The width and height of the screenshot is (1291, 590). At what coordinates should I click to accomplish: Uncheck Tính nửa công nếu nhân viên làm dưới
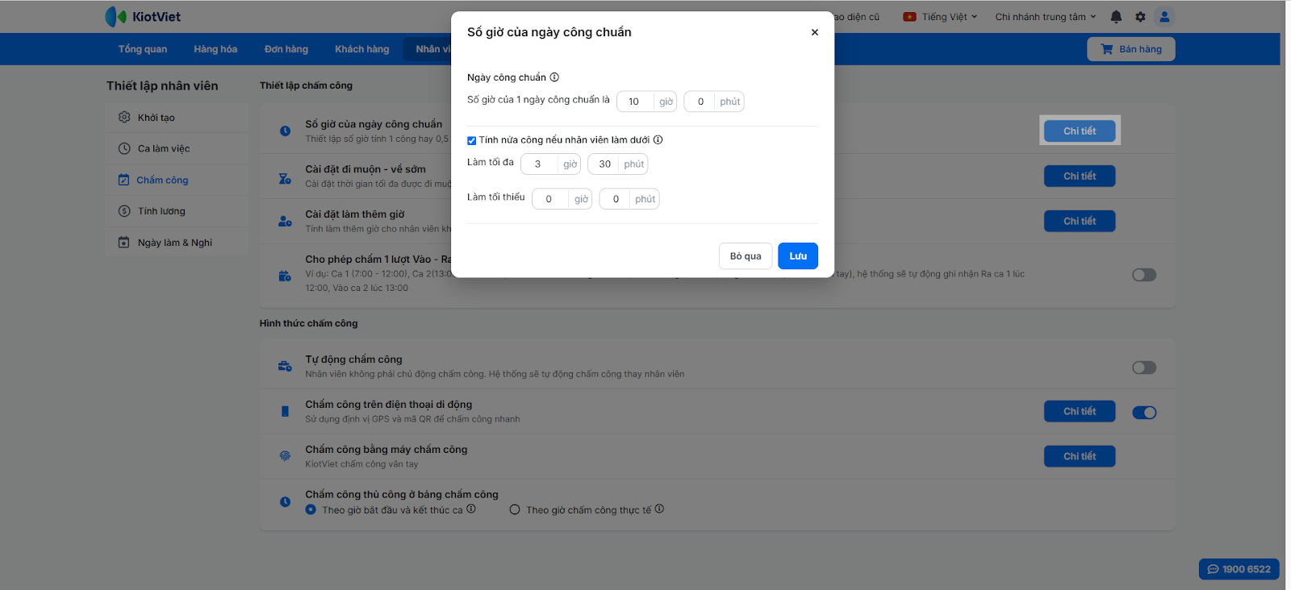click(472, 140)
